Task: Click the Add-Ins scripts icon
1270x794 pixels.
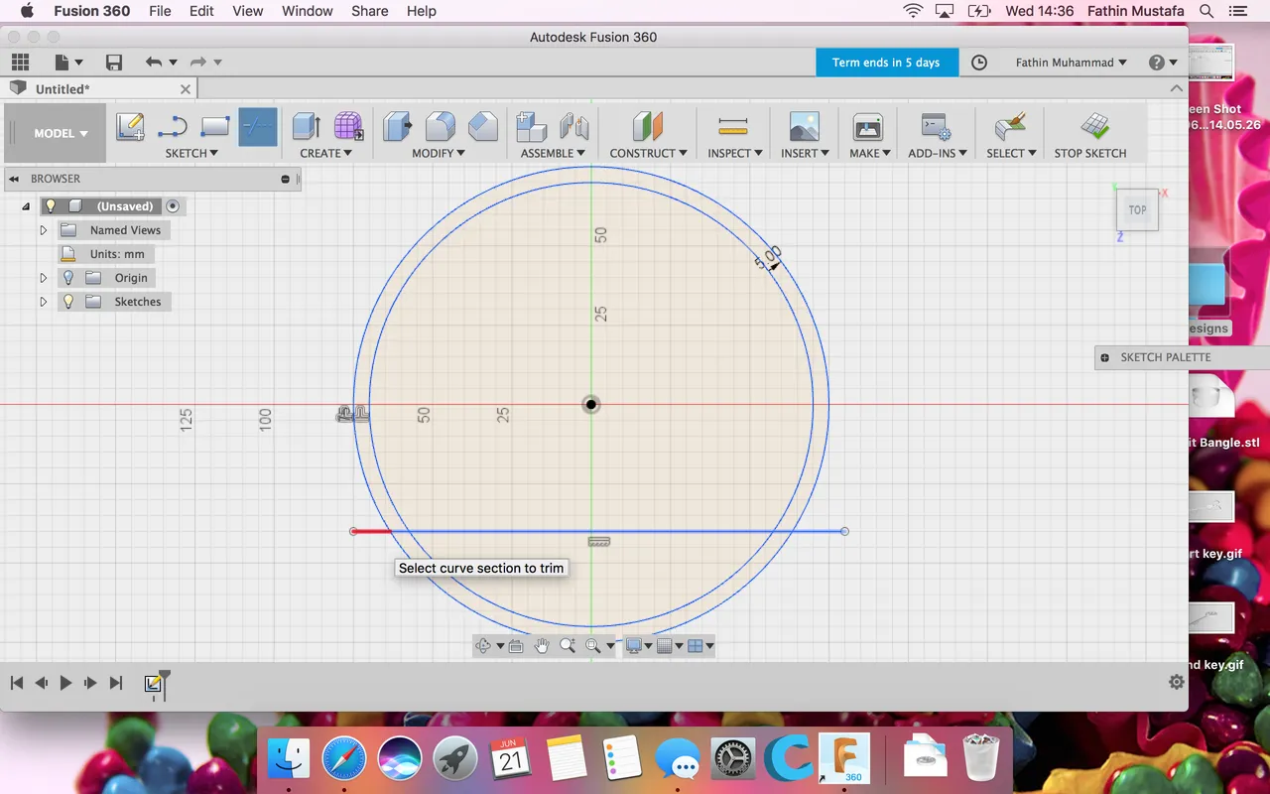Action: 936,126
